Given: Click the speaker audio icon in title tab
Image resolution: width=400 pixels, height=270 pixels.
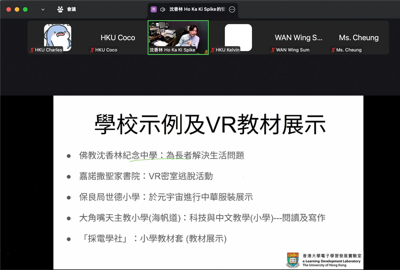Looking at the screenshot, I should (163, 10).
